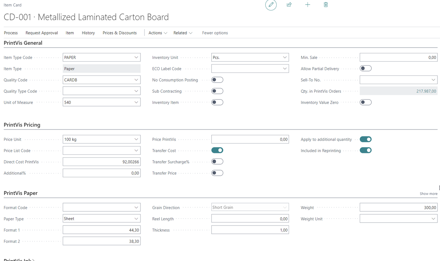Open the Request Approval menu
Image resolution: width=440 pixels, height=261 pixels.
[42, 33]
